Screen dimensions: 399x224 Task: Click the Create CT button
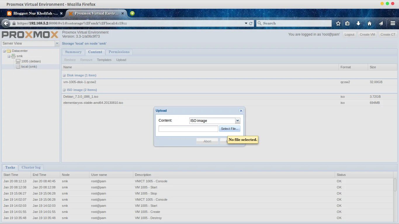pyautogui.click(x=388, y=34)
